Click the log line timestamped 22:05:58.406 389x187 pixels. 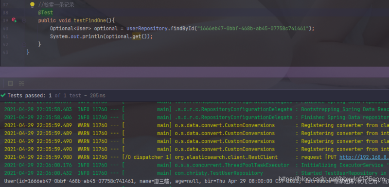(196, 118)
